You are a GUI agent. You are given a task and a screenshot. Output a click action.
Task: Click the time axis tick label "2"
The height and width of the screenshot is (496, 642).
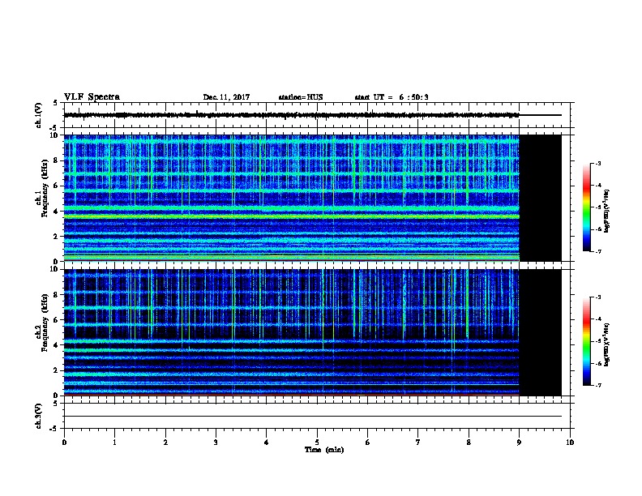coord(165,443)
